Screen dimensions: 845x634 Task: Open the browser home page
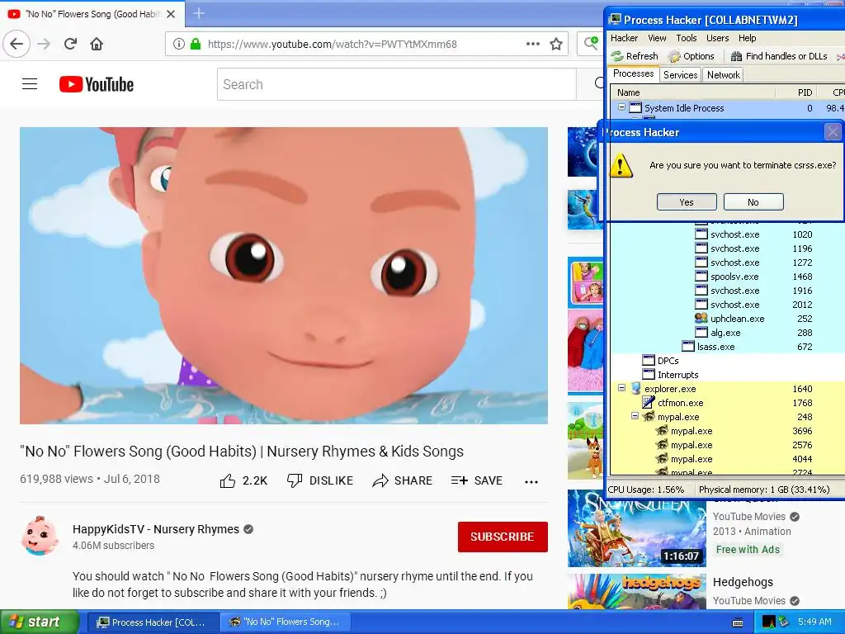(x=97, y=44)
